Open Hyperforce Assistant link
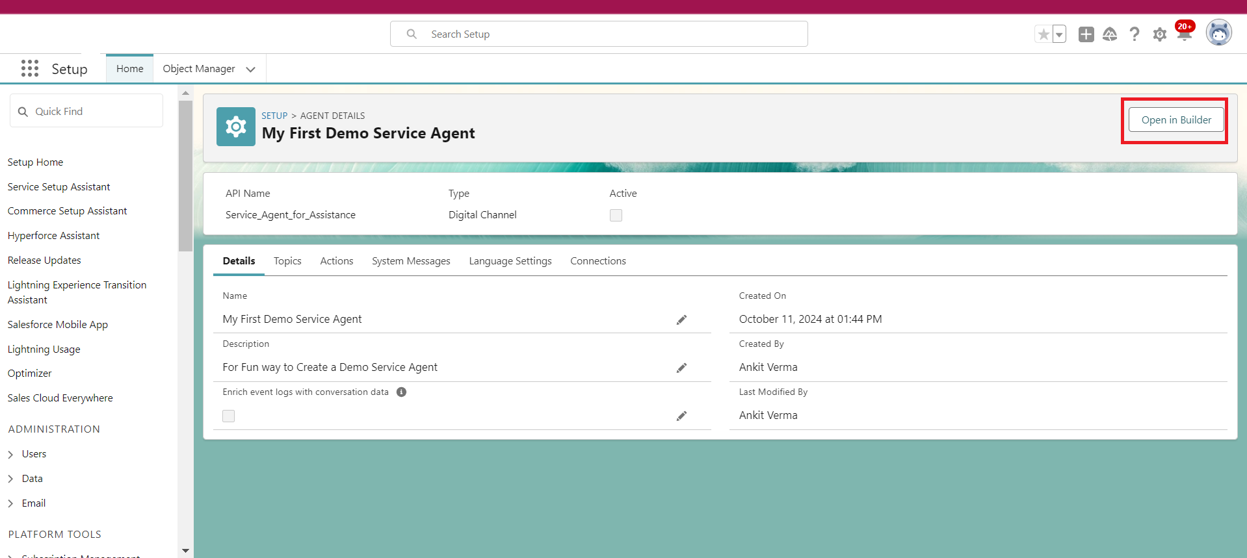 click(54, 236)
